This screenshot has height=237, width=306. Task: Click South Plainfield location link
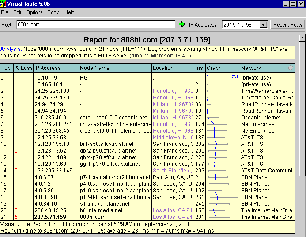click(172, 171)
